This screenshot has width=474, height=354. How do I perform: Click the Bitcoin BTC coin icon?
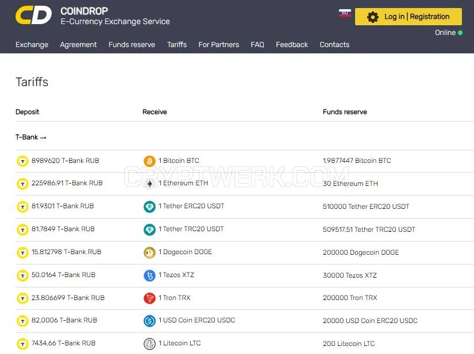click(x=149, y=161)
